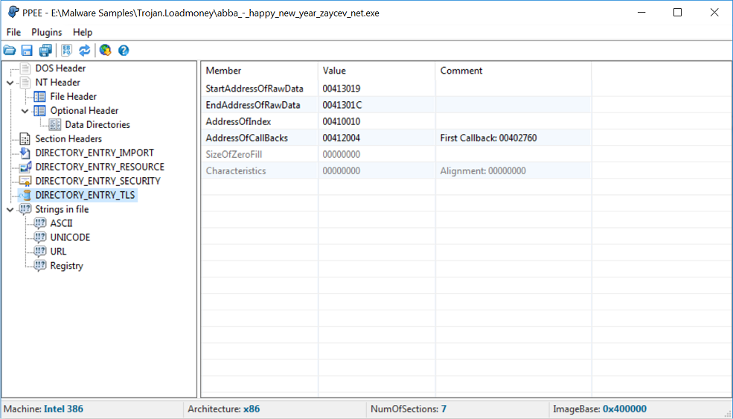Click the Data Directories list icon

pos(54,124)
